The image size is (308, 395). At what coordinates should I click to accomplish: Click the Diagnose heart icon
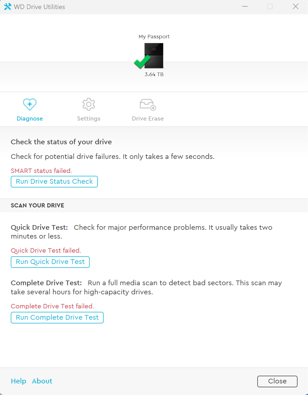(30, 104)
